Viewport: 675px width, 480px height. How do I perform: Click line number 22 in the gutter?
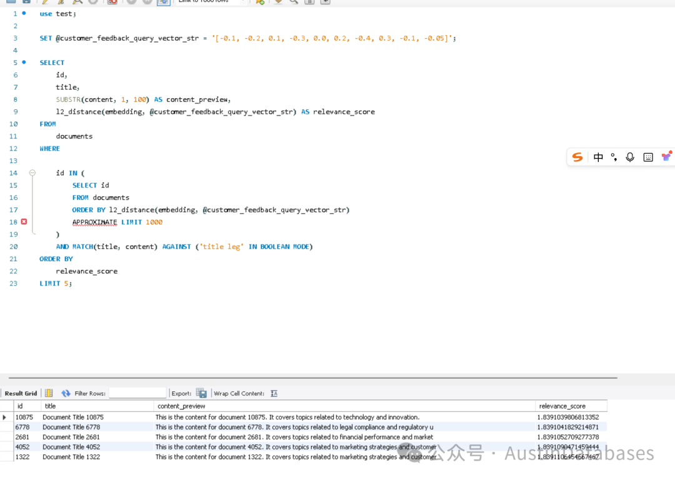coord(13,271)
